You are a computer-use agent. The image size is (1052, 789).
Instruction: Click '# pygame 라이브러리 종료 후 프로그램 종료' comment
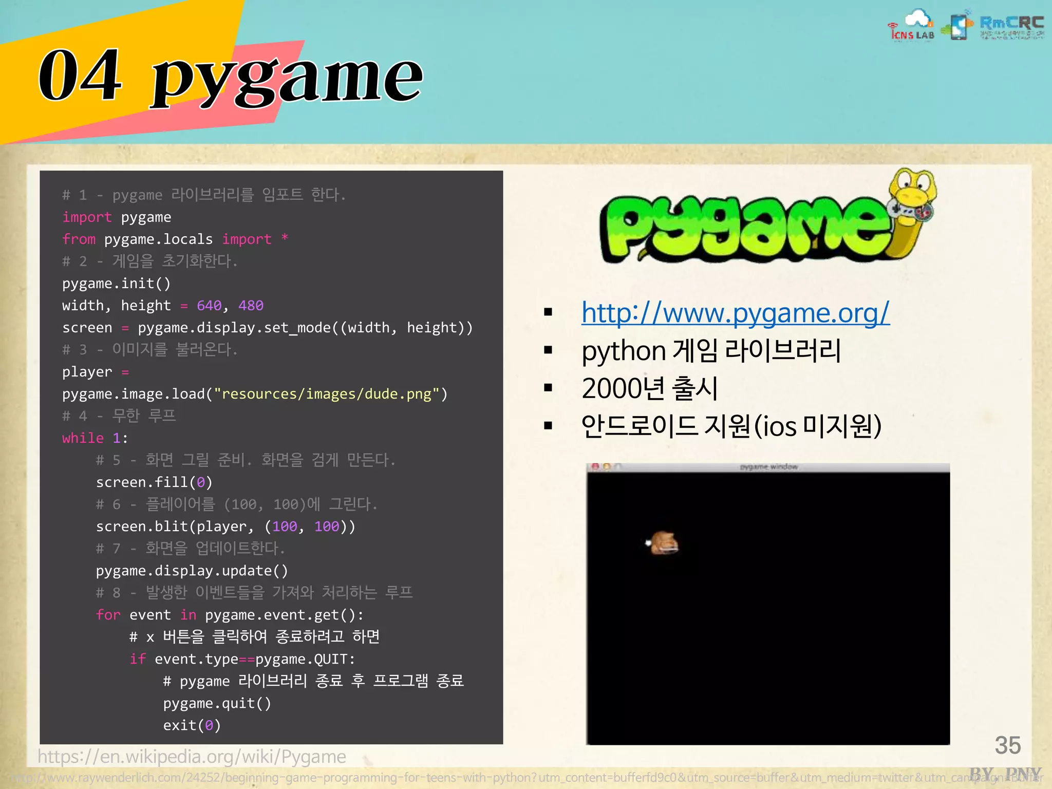tap(314, 681)
